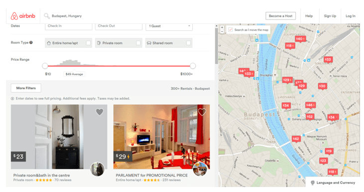Zoom in on the map

tap(222, 27)
